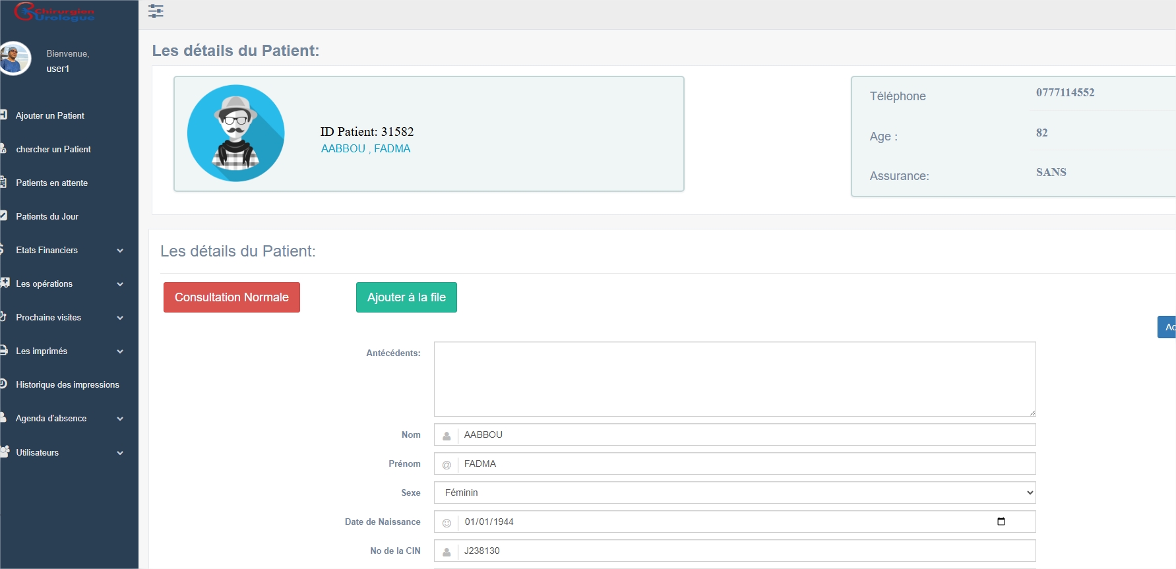Click the person icon beside CIN field

tap(447, 551)
